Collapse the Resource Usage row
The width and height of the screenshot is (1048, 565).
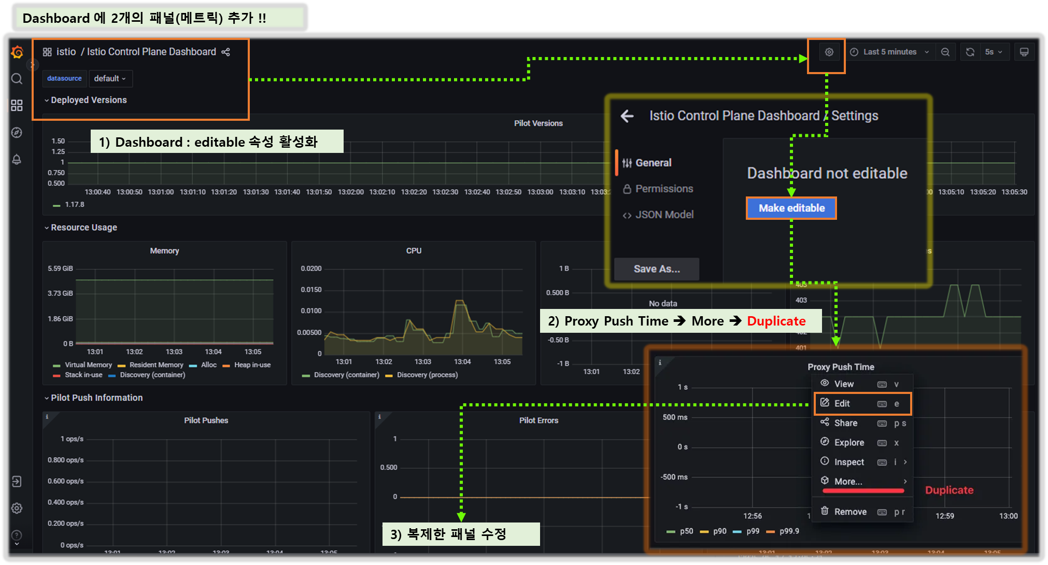click(83, 228)
